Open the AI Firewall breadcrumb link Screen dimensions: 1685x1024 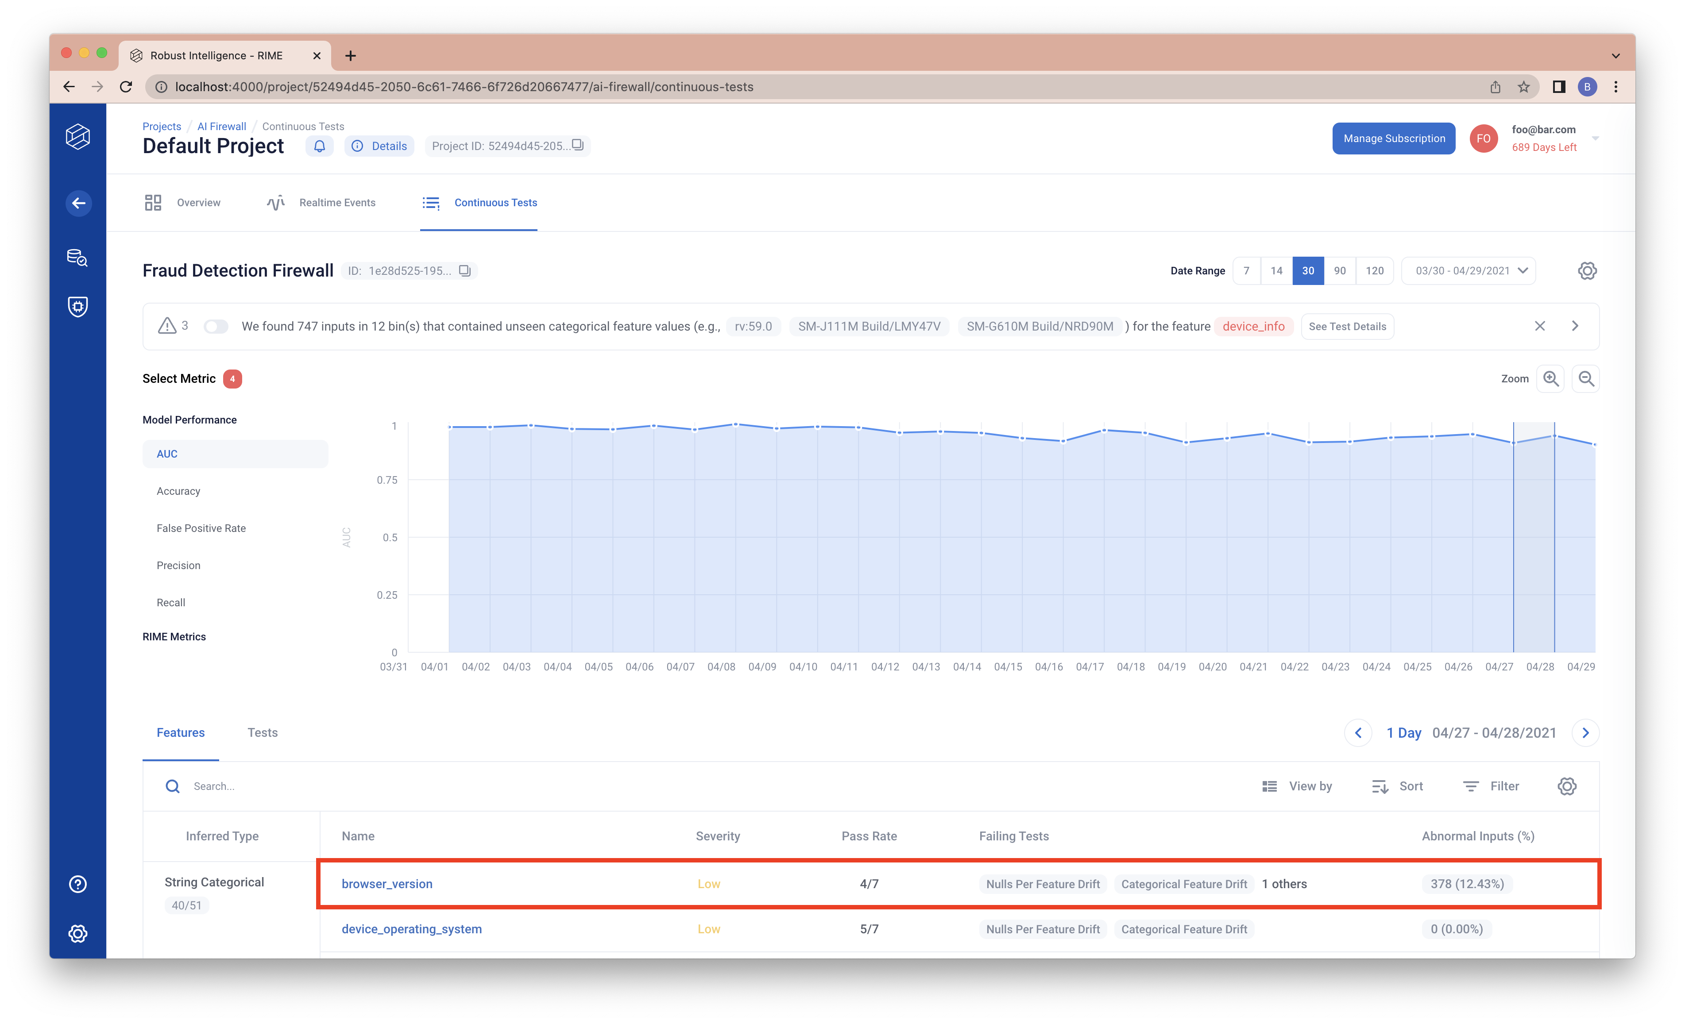[x=221, y=127]
